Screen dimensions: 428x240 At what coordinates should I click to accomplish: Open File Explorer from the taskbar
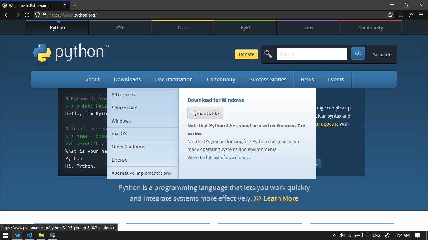point(41,235)
